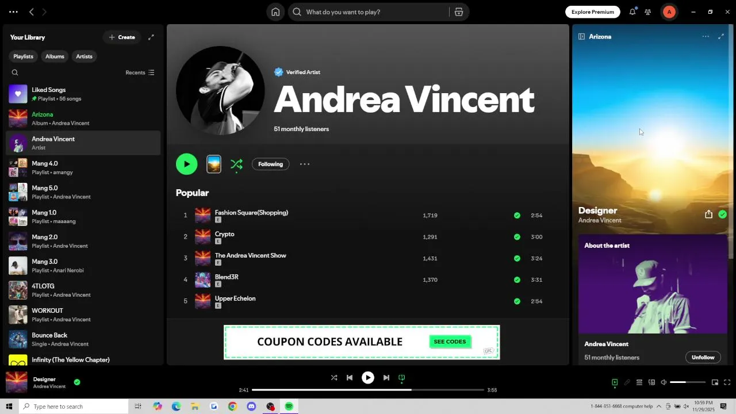The height and width of the screenshot is (414, 736).
Task: Open Bounce Back single
Action: pos(83,339)
